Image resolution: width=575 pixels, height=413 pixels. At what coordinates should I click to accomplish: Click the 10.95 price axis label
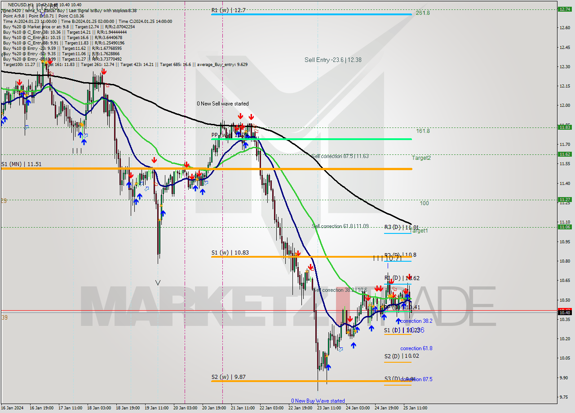point(565,241)
